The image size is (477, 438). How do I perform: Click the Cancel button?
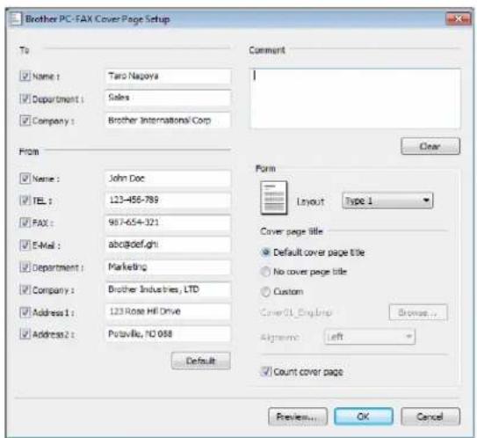(430, 416)
